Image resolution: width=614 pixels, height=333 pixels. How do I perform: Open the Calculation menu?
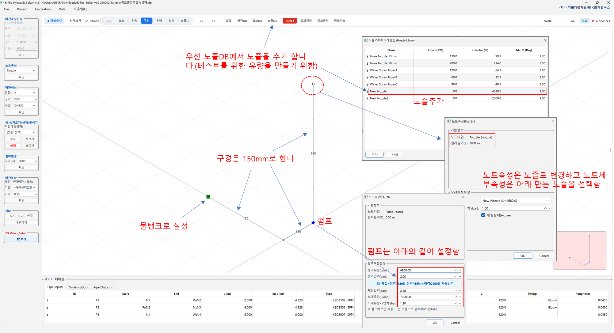[43, 9]
